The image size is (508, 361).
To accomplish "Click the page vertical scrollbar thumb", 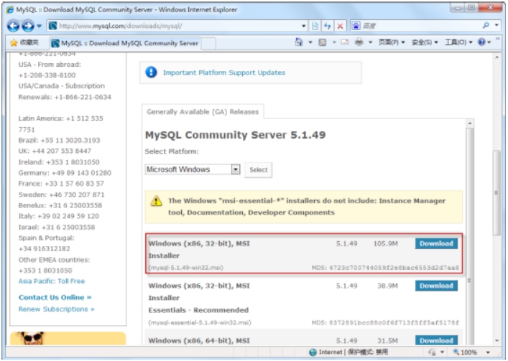I will pyautogui.click(x=497, y=193).
